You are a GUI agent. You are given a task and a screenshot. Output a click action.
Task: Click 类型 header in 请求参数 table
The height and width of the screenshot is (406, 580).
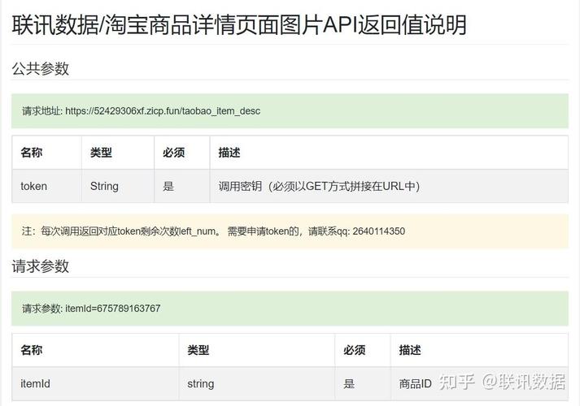pyautogui.click(x=198, y=350)
